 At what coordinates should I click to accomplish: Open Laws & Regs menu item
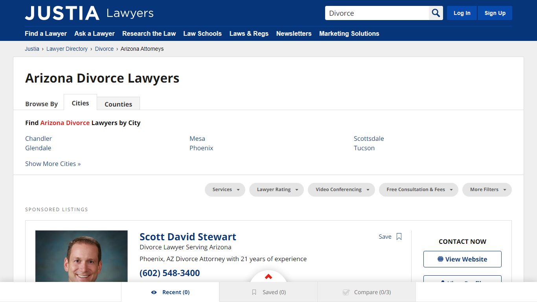click(249, 33)
